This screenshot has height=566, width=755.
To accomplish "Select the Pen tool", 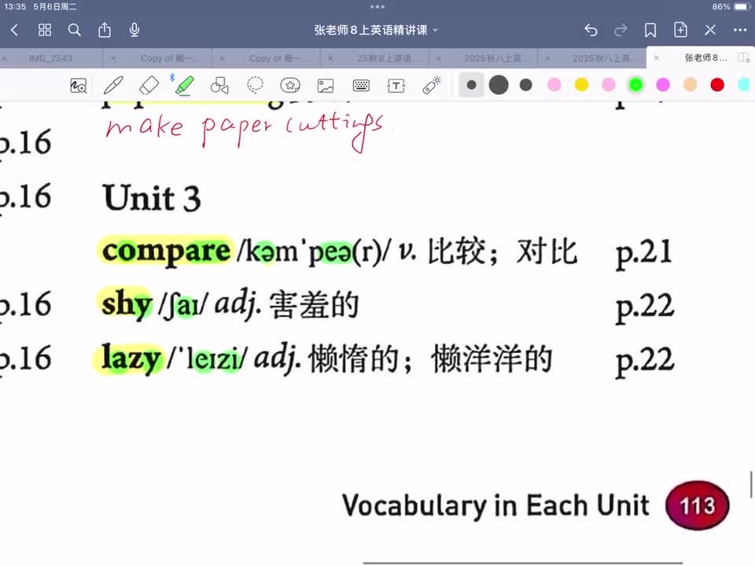I will point(113,86).
